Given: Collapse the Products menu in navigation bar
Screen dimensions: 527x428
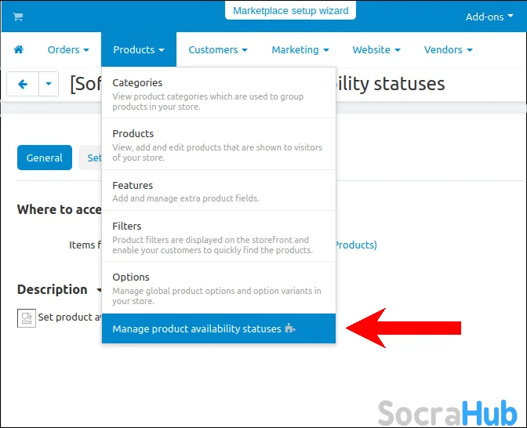Looking at the screenshot, I should [x=139, y=49].
